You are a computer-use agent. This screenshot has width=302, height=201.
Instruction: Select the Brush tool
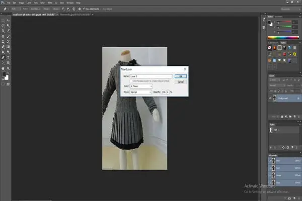(x=8, y=36)
